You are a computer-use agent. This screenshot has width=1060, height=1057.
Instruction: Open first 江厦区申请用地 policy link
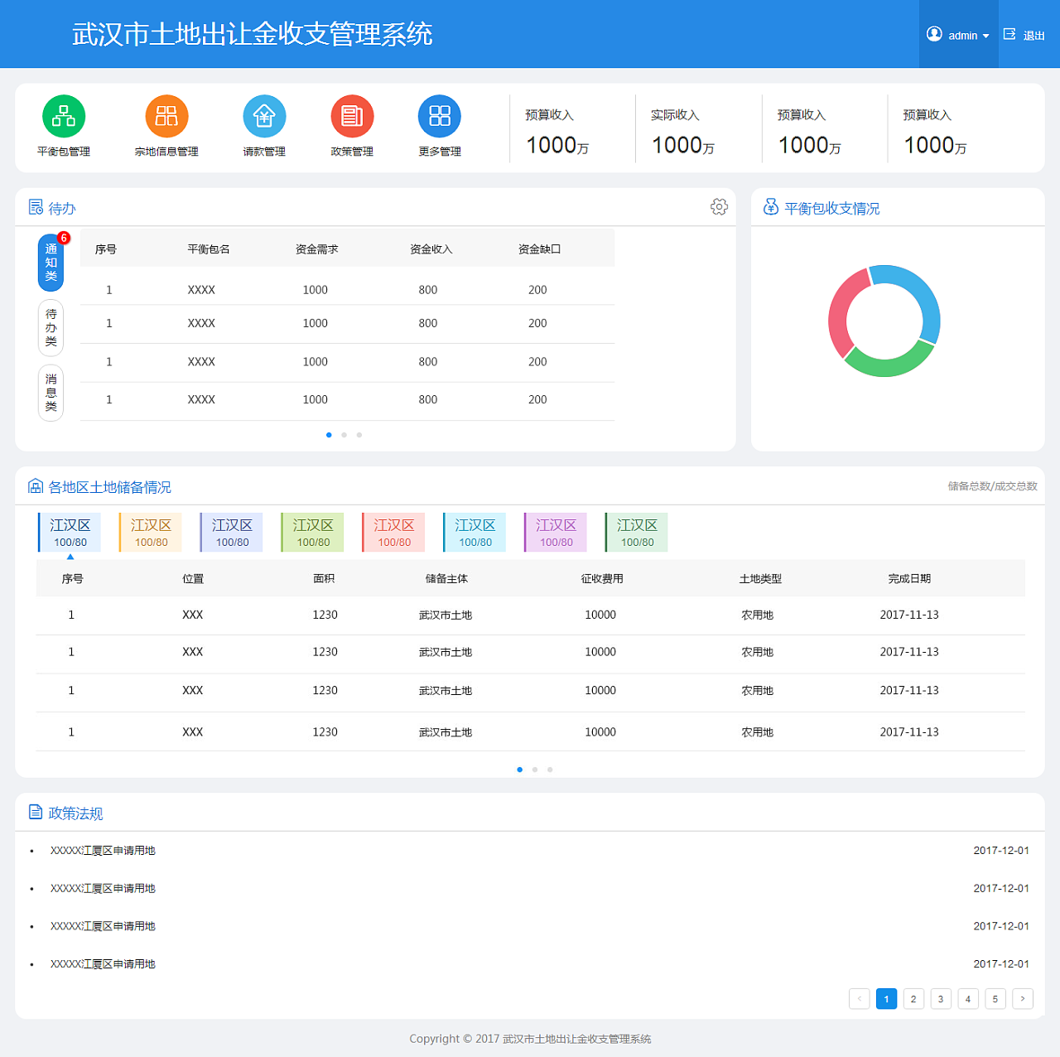coord(103,851)
